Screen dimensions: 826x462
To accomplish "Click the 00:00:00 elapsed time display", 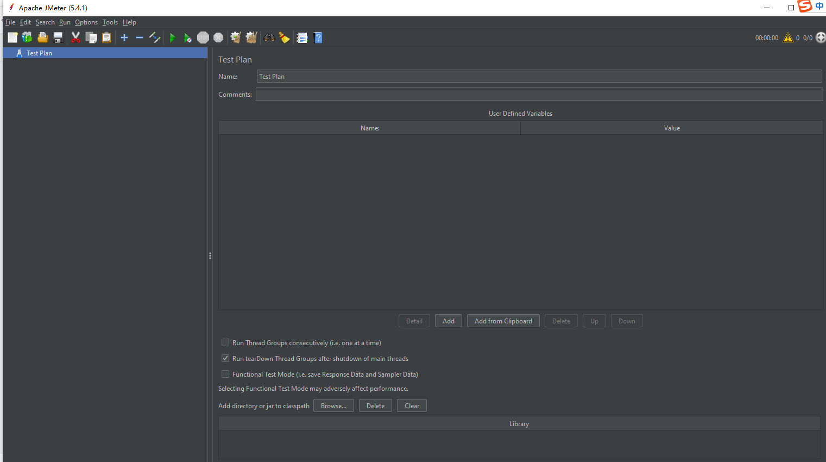I will click(767, 38).
